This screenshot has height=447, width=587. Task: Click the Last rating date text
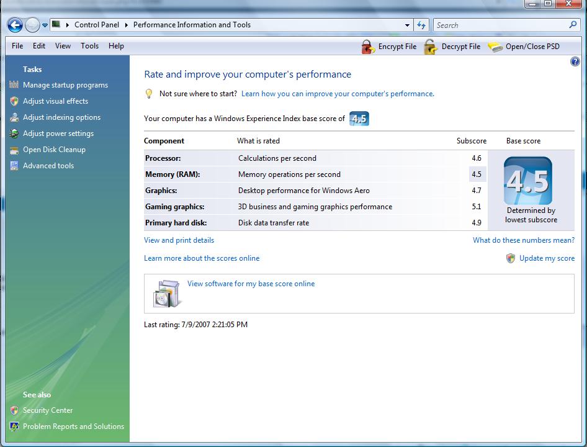pyautogui.click(x=195, y=325)
